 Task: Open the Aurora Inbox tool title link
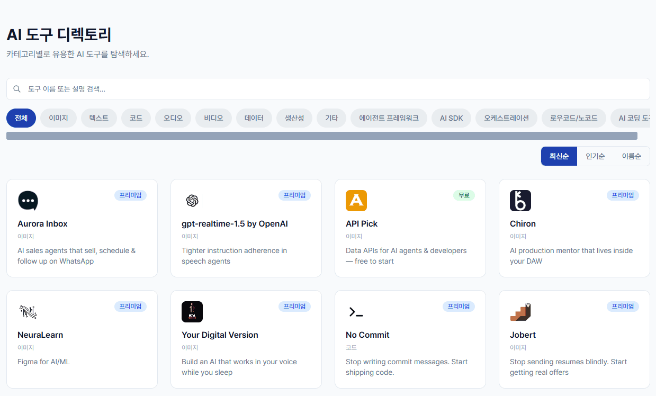coord(42,223)
